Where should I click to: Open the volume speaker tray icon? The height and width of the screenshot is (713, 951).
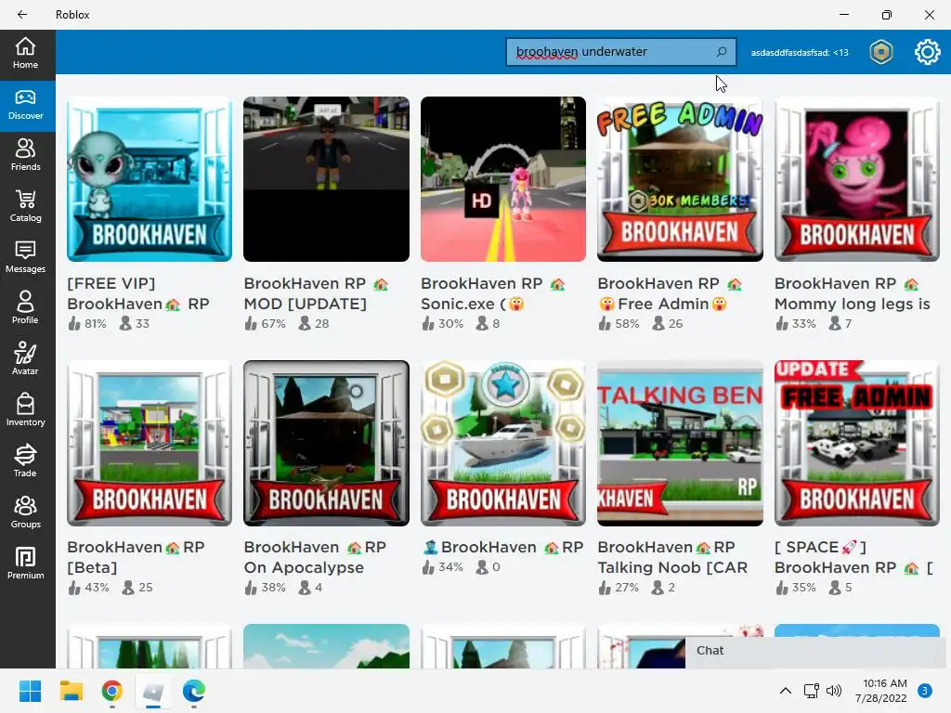coord(834,691)
